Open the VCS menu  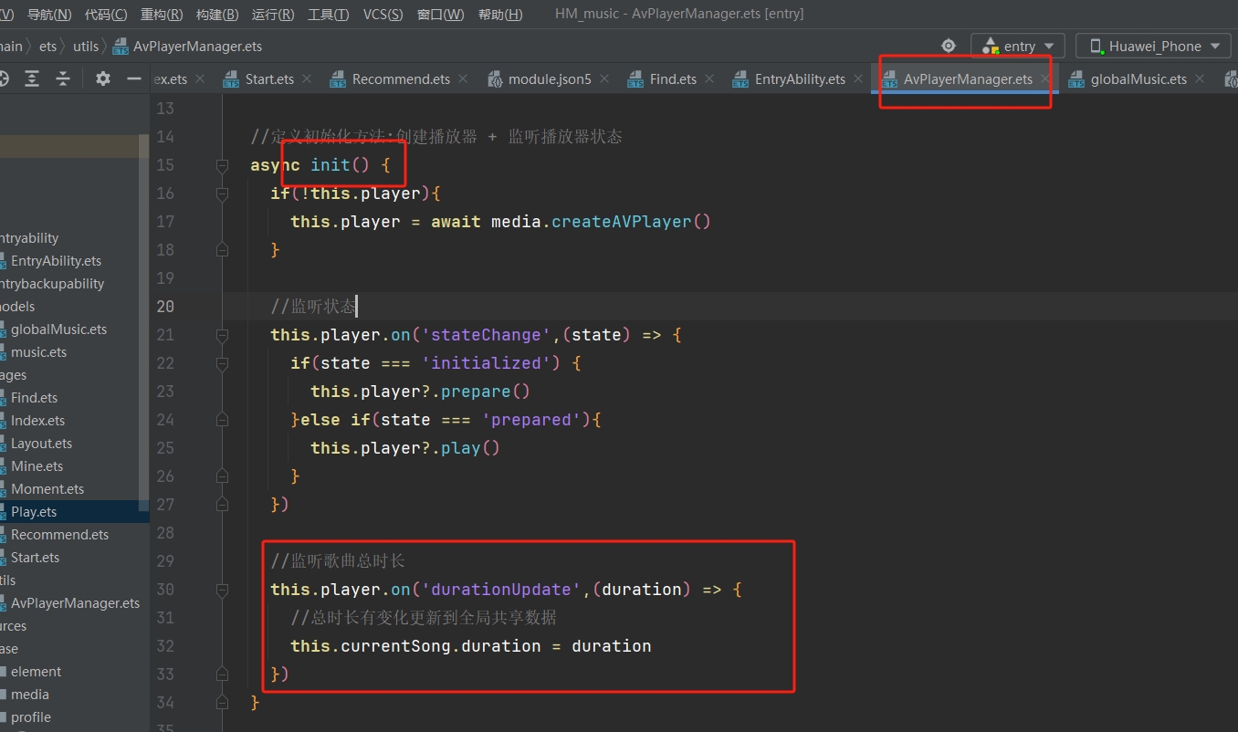pos(383,15)
